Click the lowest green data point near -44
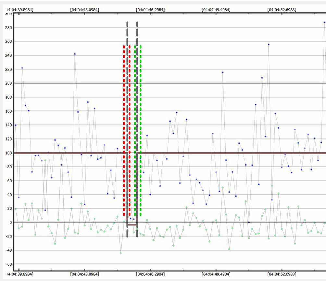Screen dimensions: 326x281 coord(121,253)
